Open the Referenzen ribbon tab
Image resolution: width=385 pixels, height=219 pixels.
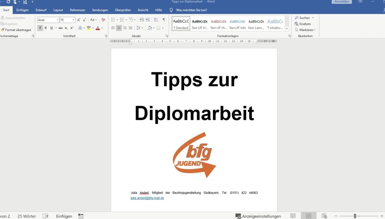77,10
